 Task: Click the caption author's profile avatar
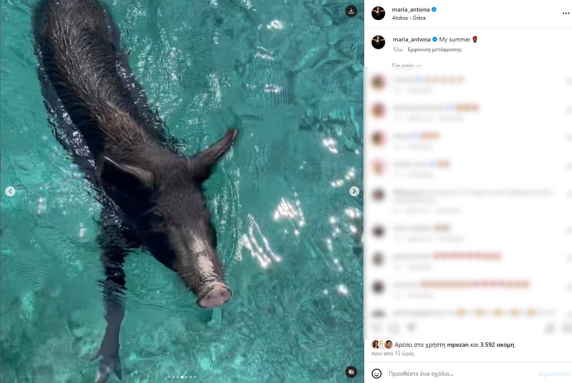(x=378, y=42)
